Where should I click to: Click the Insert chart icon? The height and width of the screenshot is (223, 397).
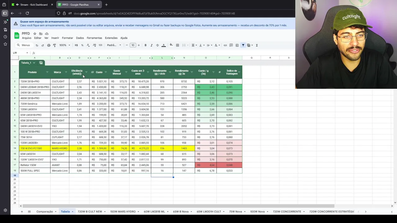coord(237,45)
